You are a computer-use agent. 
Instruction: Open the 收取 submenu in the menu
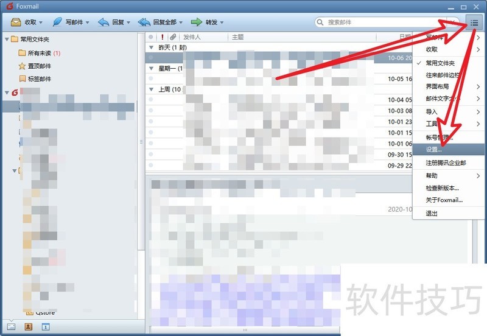click(448, 49)
